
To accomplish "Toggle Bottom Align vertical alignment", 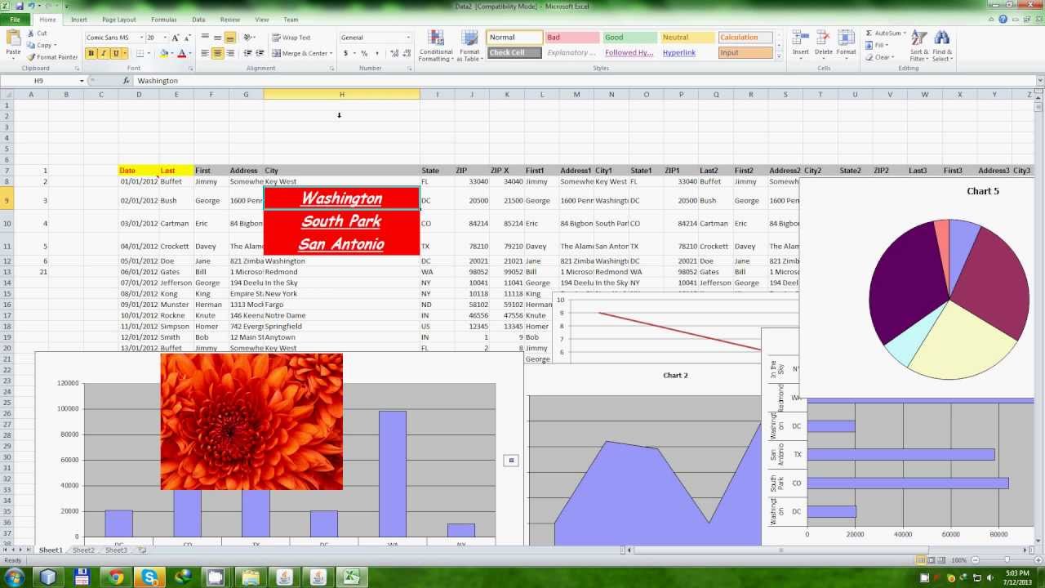I will pos(230,38).
